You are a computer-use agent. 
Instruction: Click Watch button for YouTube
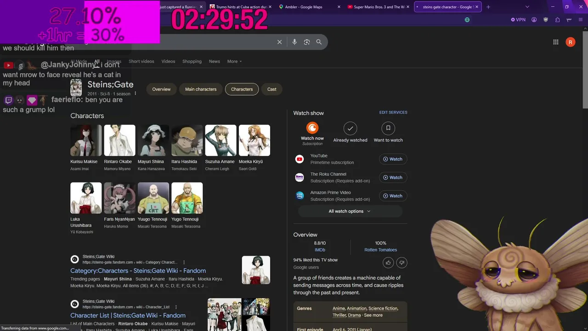[x=393, y=159]
